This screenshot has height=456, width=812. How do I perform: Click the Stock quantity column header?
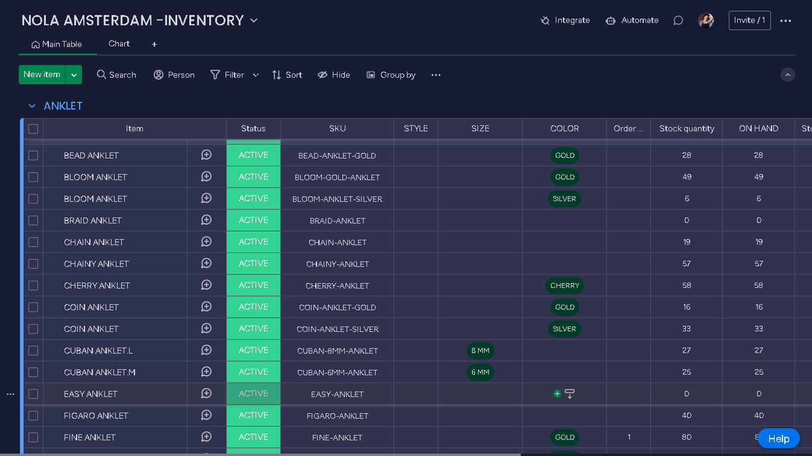tap(687, 129)
